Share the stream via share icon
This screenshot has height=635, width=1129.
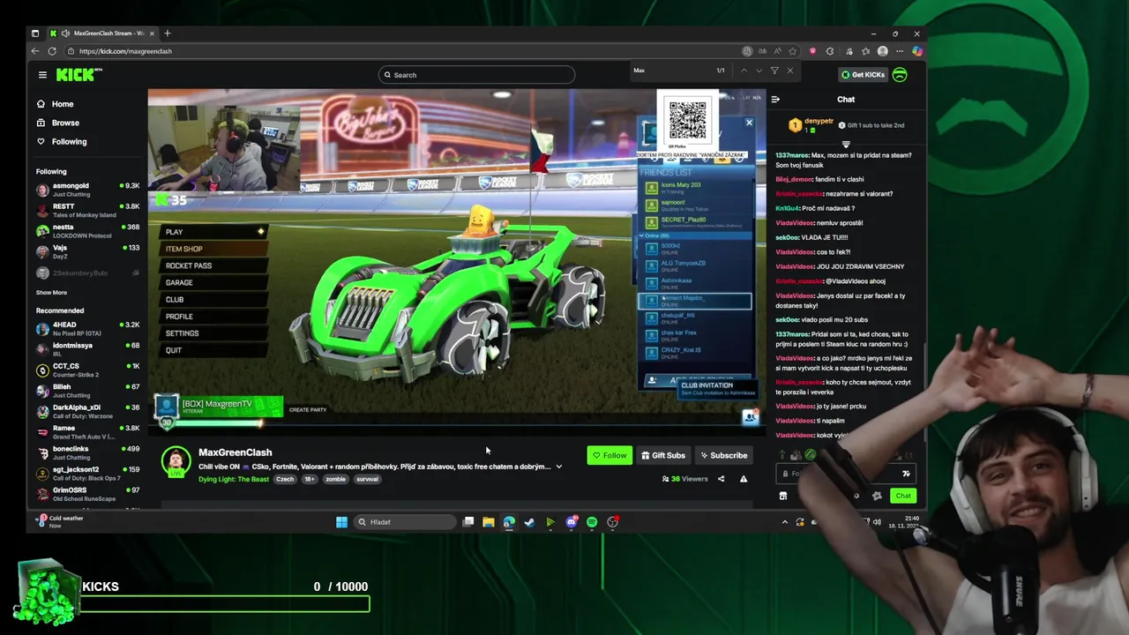(721, 479)
